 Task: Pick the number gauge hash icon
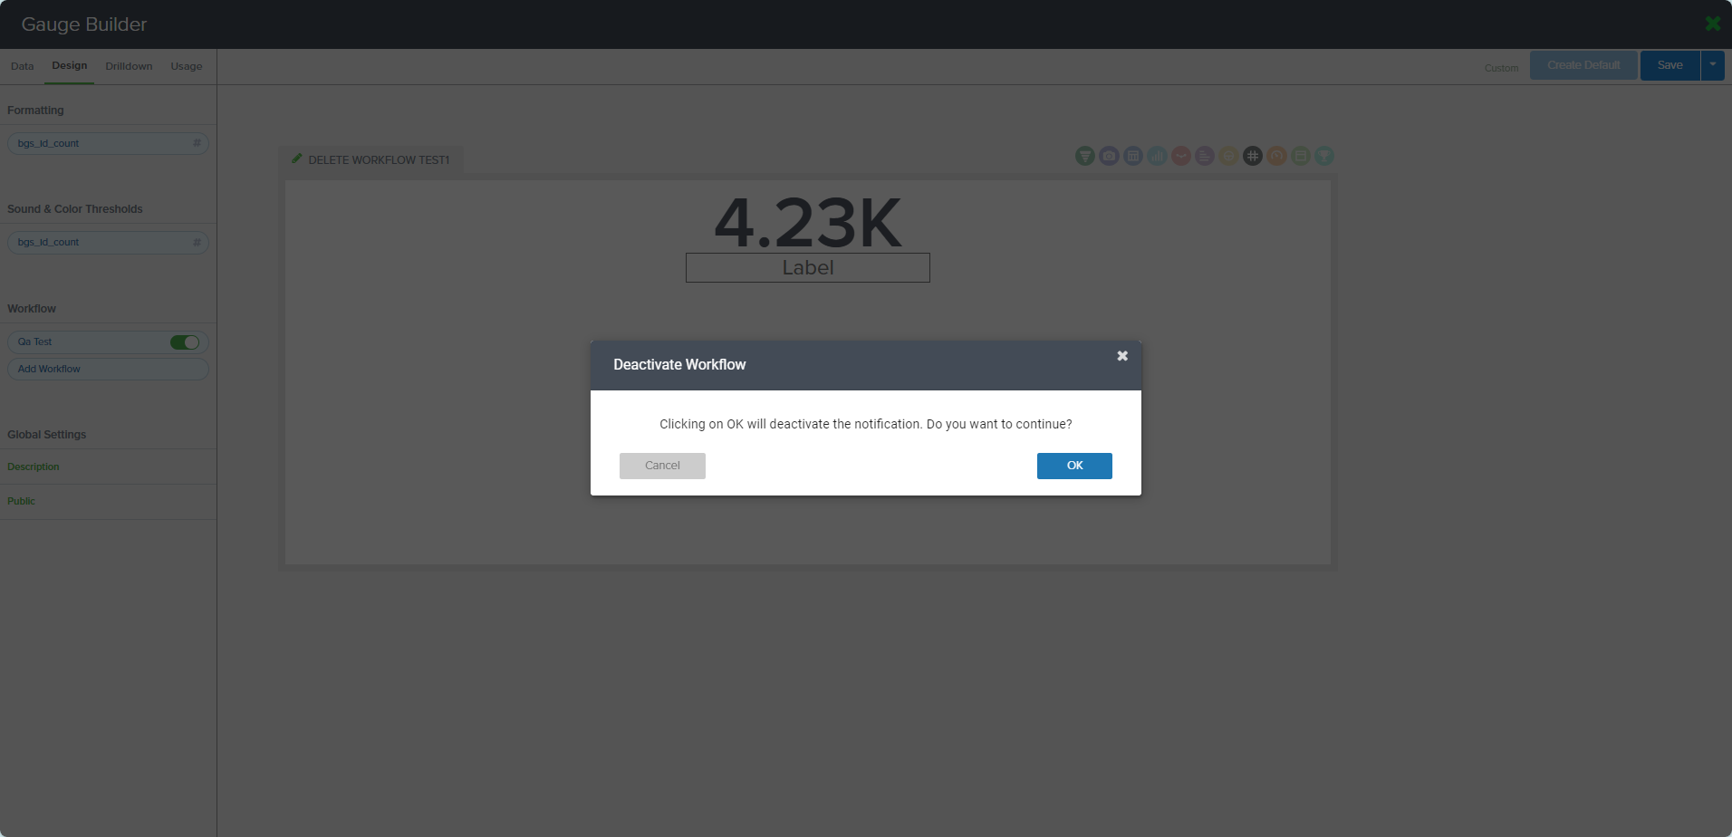coord(1253,156)
